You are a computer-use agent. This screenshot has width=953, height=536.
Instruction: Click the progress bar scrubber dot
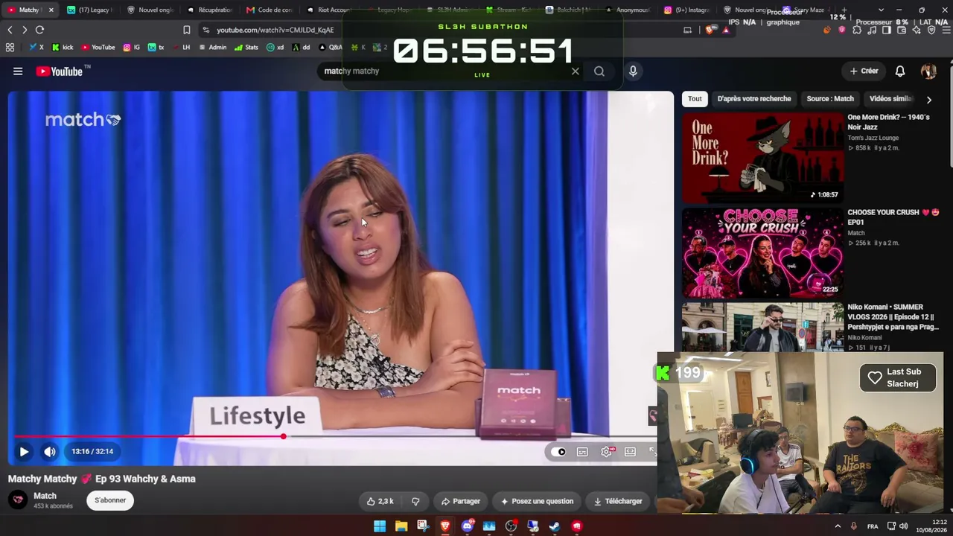click(284, 436)
